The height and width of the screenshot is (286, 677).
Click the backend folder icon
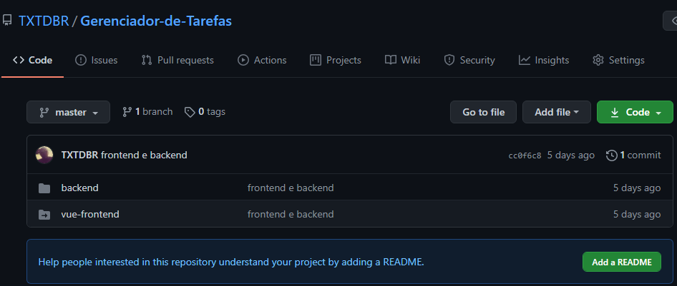pyautogui.click(x=44, y=188)
